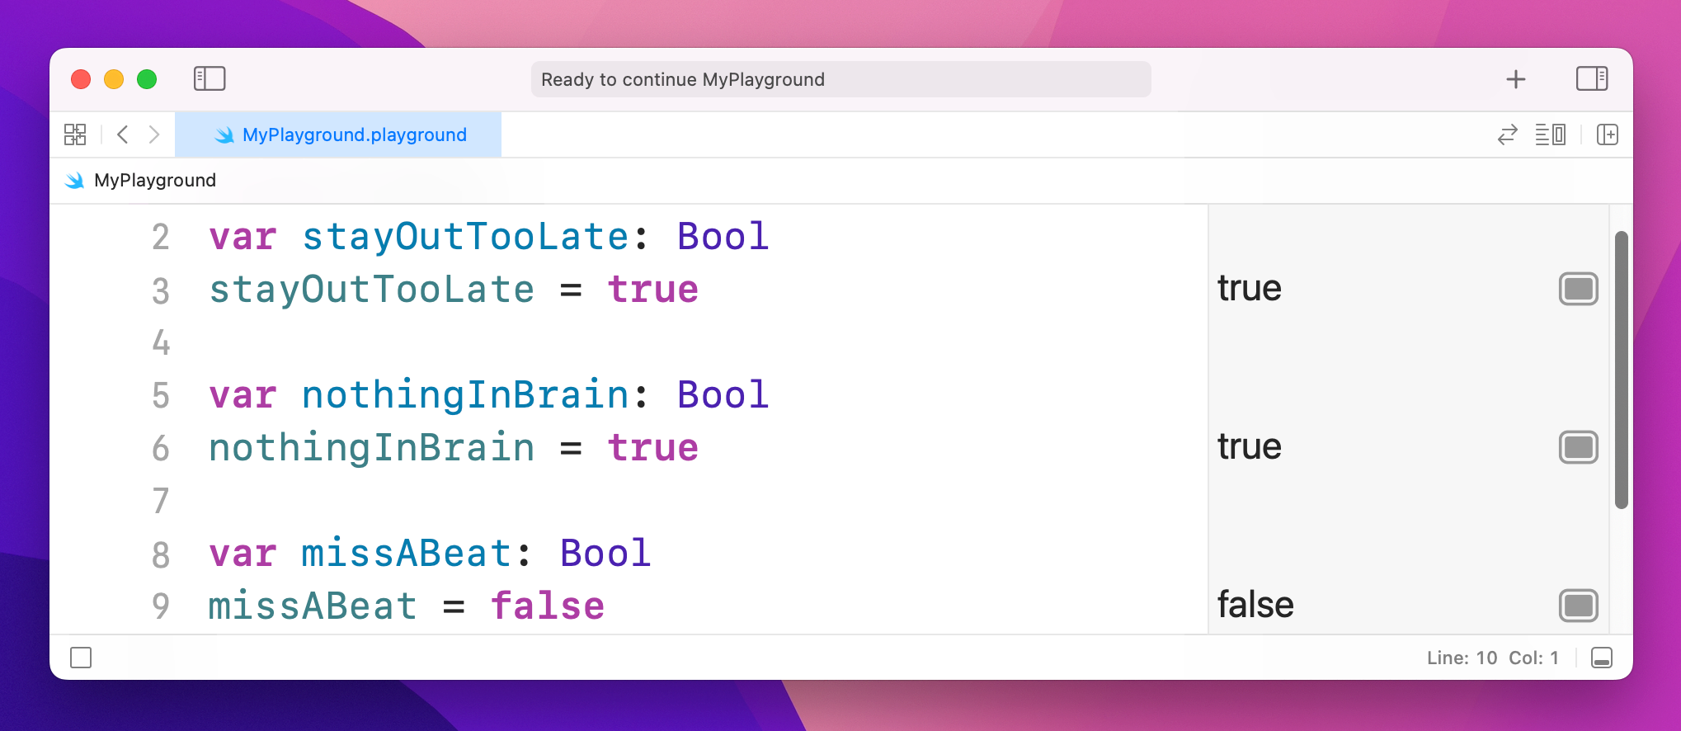
Task: Add an editor on the right
Action: 1607,134
